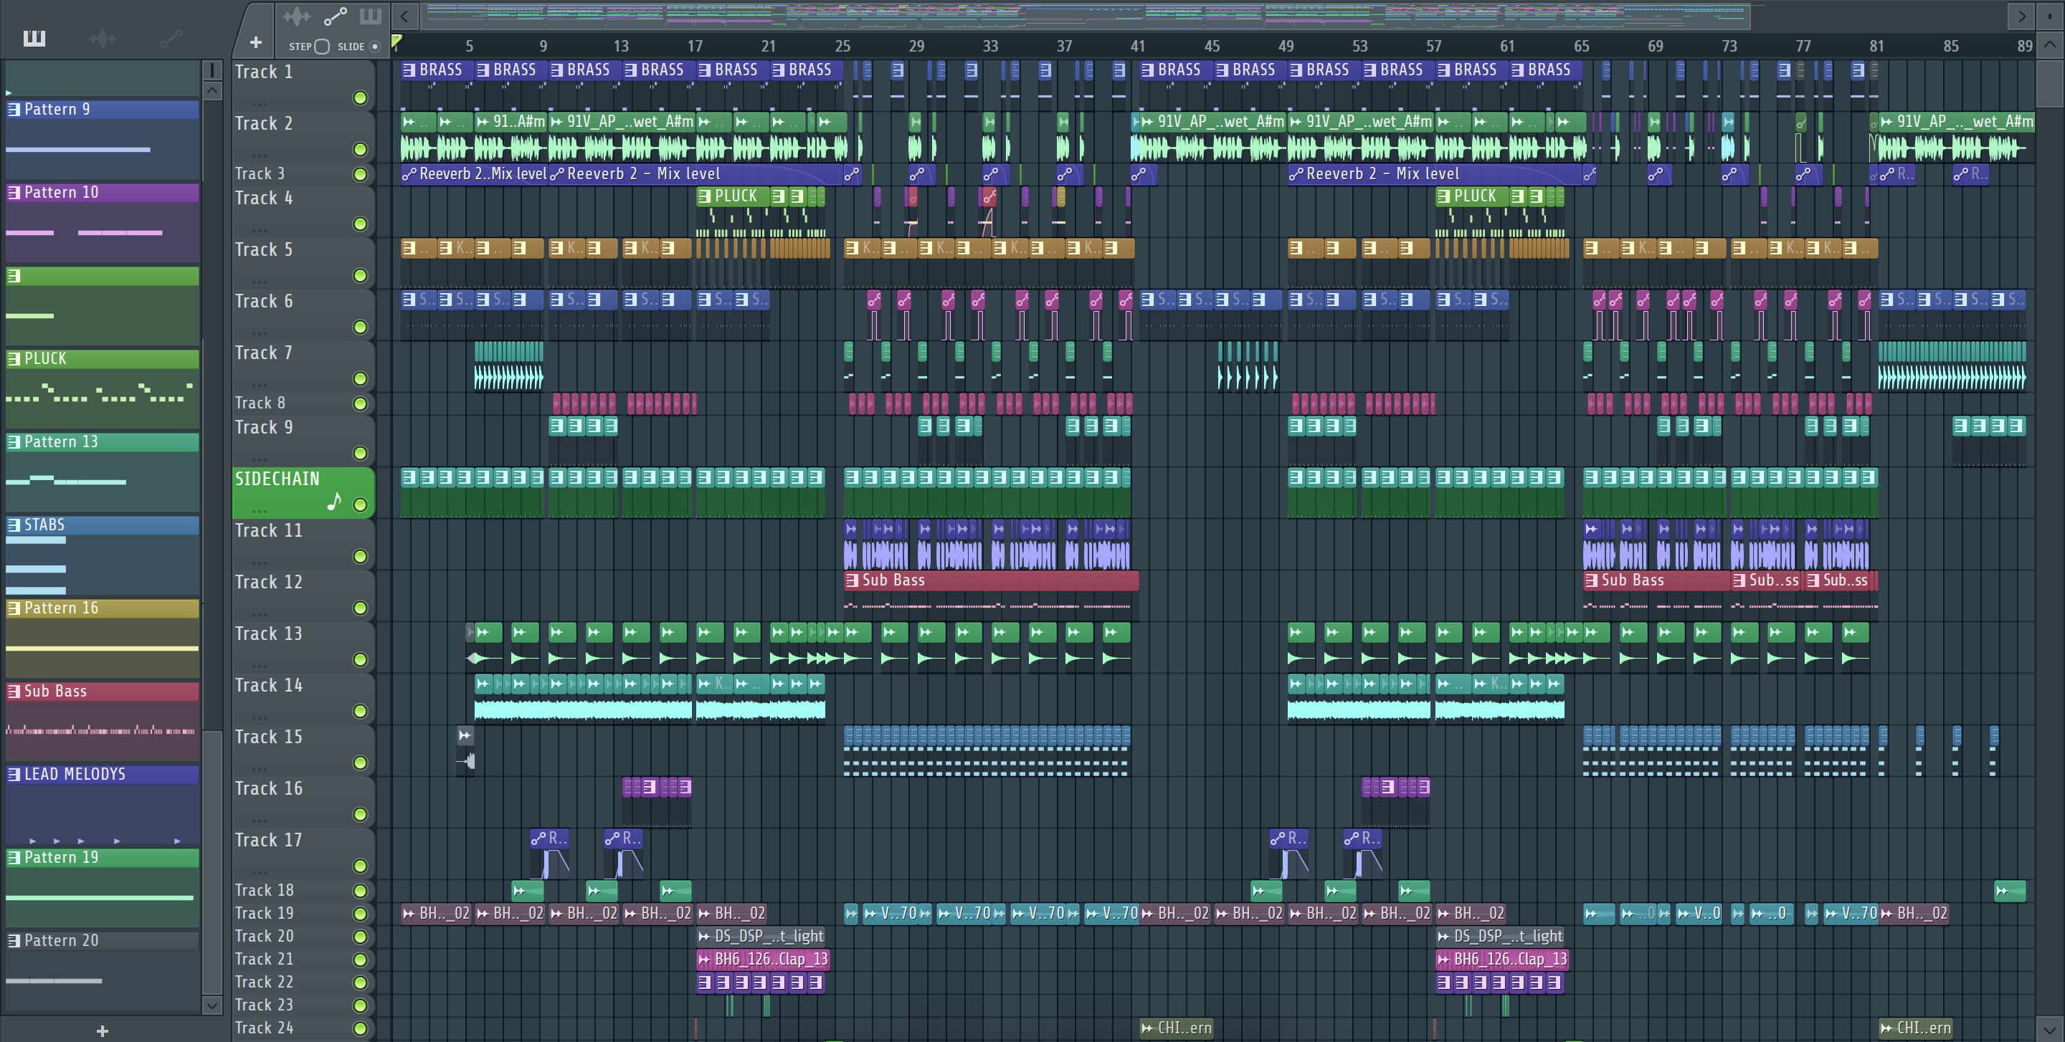
Task: Add a new pattern at the picker bottom
Action: pyautogui.click(x=102, y=1031)
